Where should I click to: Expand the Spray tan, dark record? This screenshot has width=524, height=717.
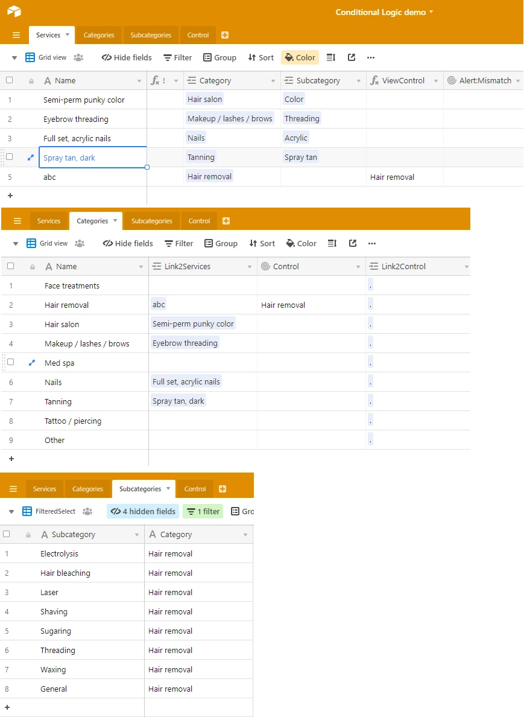(x=31, y=158)
